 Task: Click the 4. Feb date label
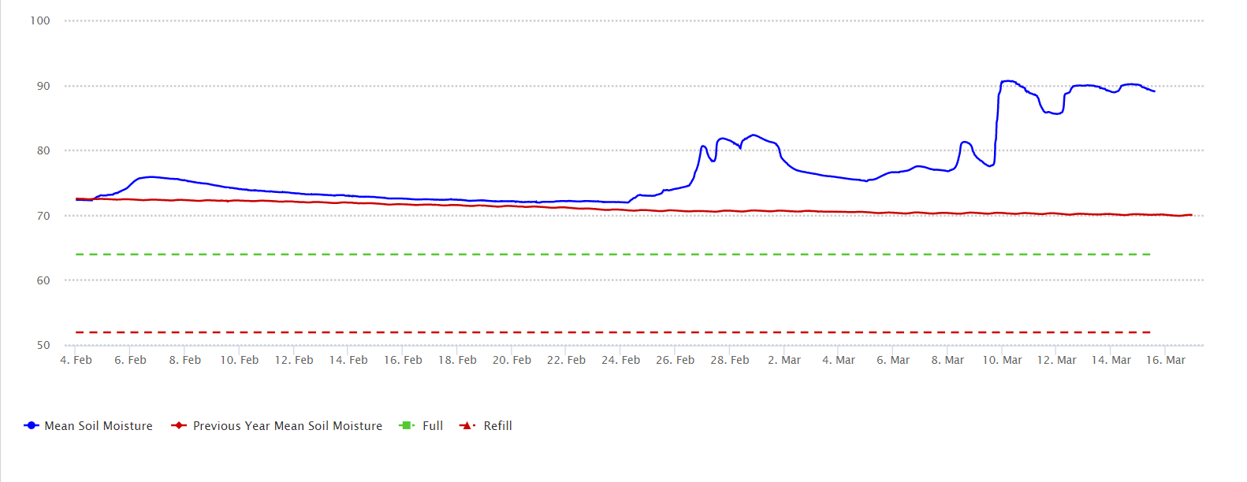(x=76, y=360)
